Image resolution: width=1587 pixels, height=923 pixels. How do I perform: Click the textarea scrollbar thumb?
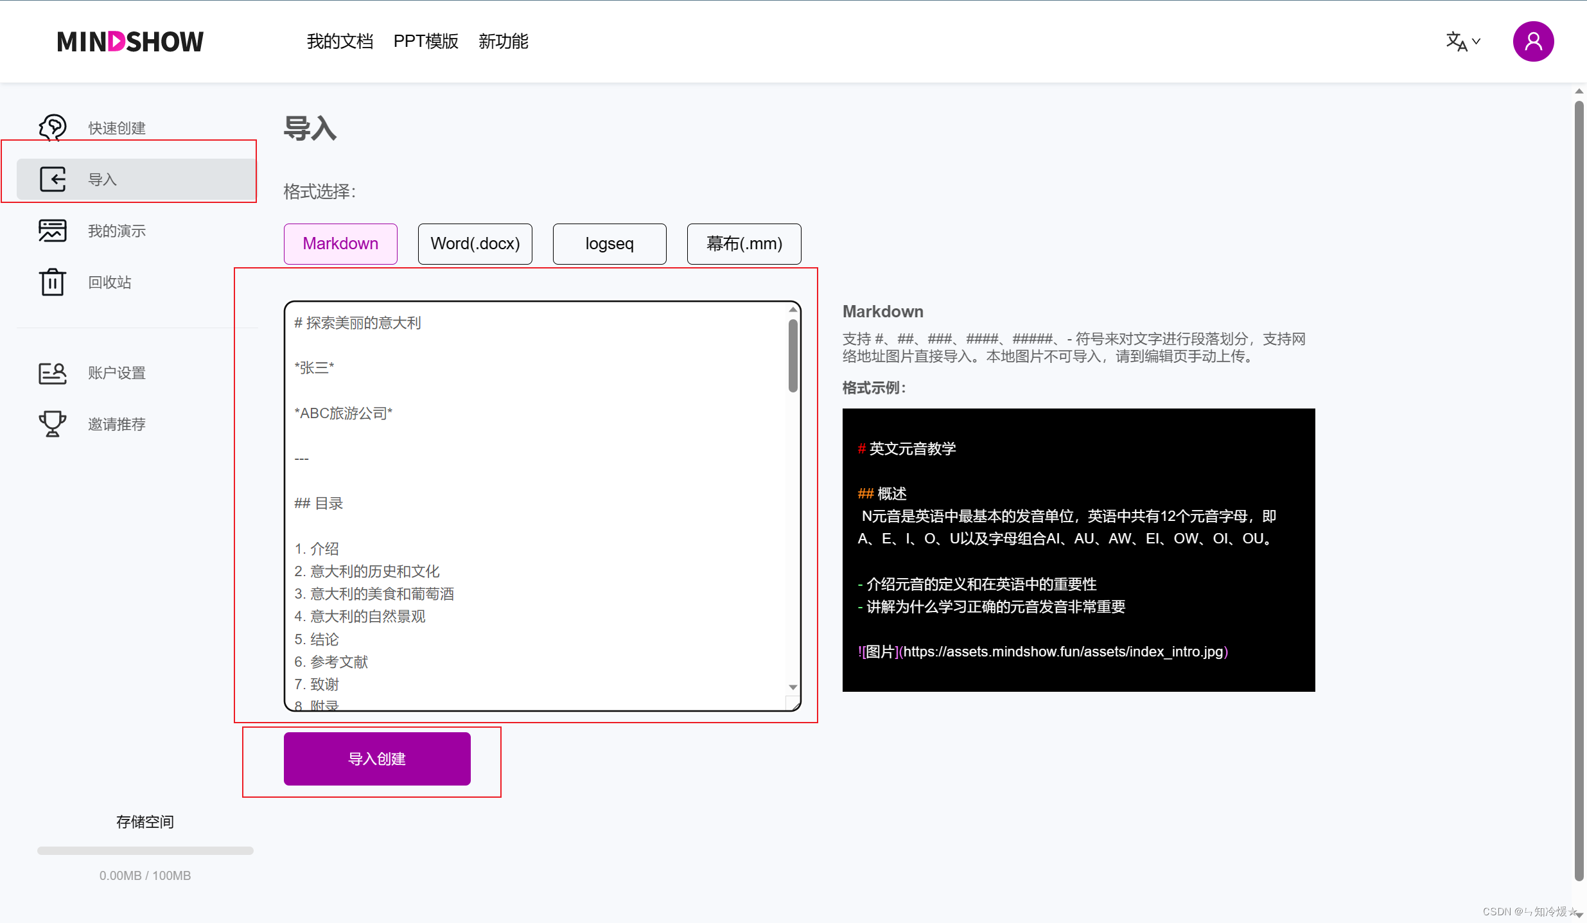[x=793, y=356]
